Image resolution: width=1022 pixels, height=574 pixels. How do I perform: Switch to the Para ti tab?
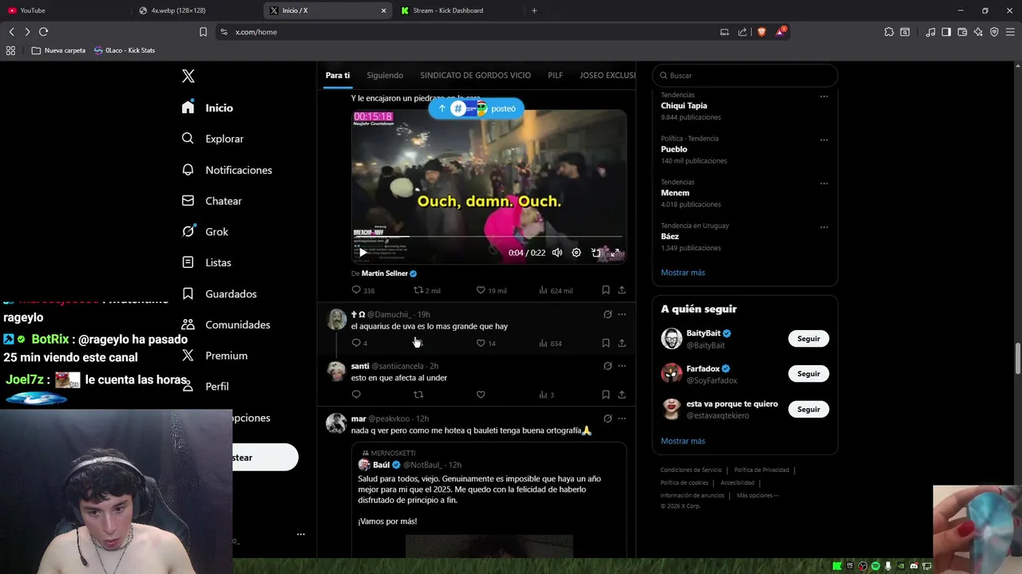pos(338,75)
